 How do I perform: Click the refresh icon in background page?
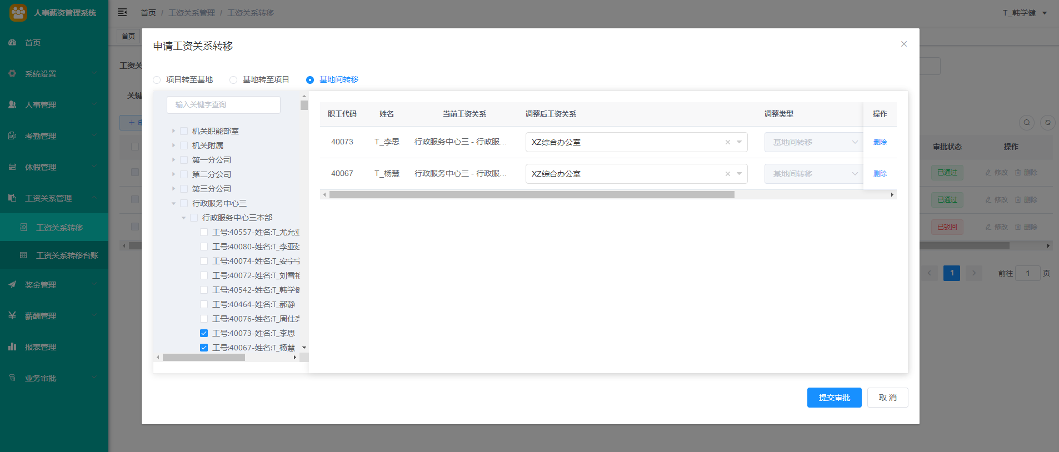(1048, 122)
